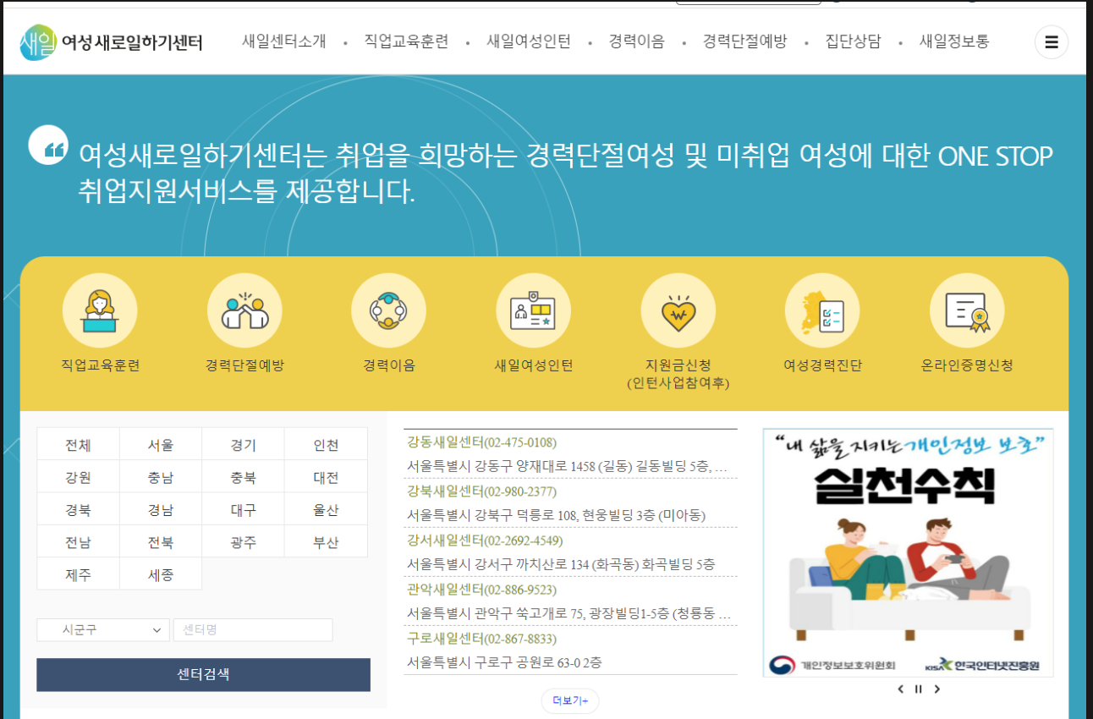Expand the 시군구 dropdown

tap(103, 630)
